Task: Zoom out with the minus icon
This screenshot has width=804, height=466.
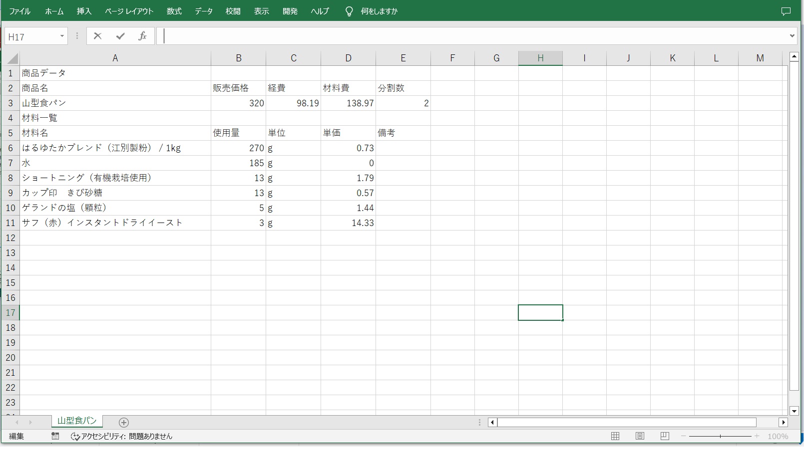Action: (684, 436)
